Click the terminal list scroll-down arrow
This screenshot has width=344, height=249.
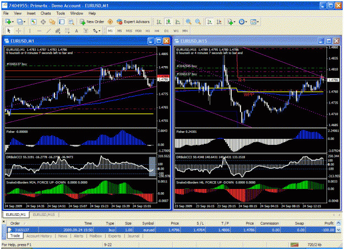coord(338,230)
